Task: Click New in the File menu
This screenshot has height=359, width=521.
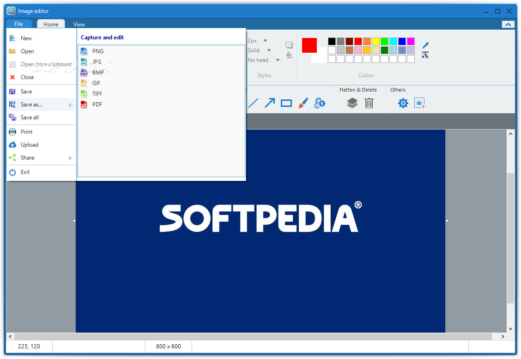Action: (x=41, y=38)
